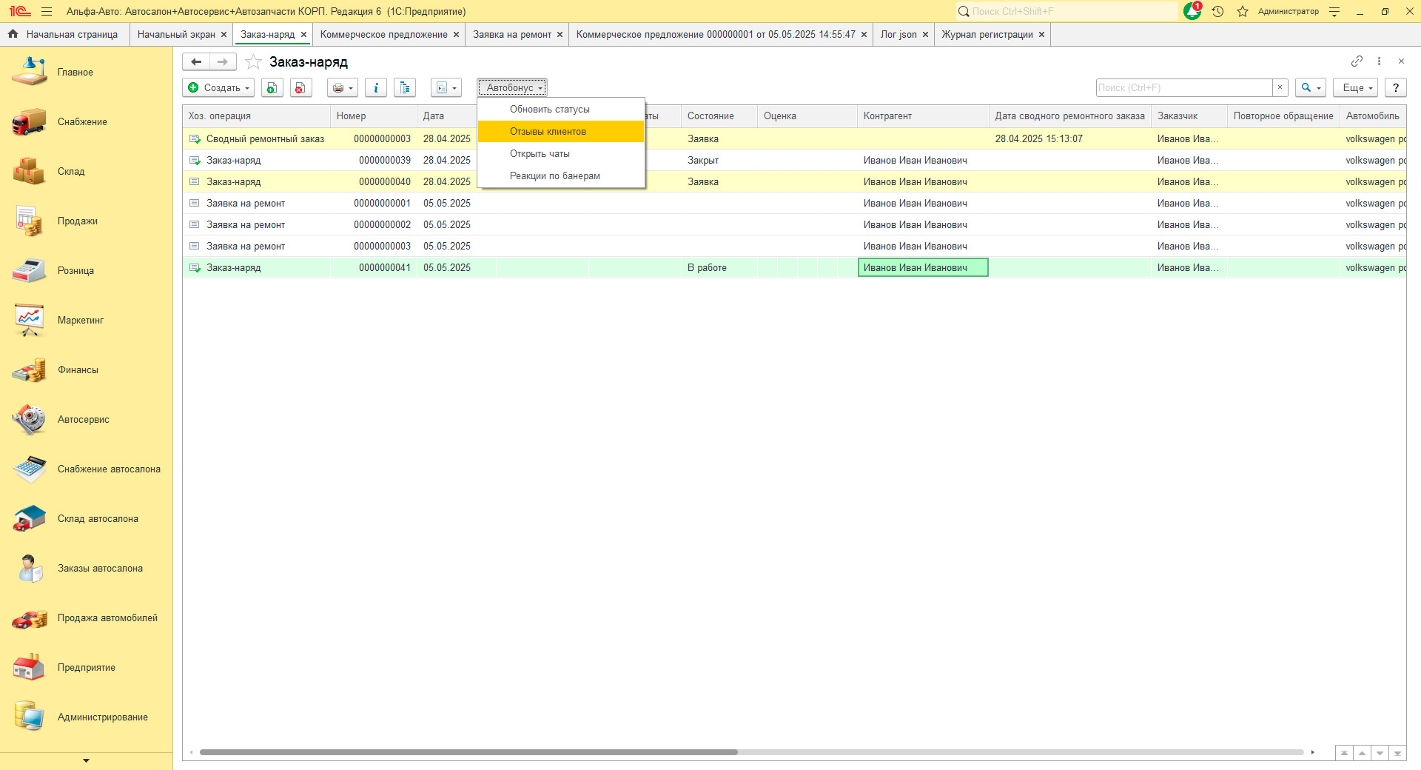Image resolution: width=1421 pixels, height=770 pixels.
Task: Open the Главное section
Action: pyautogui.click(x=75, y=72)
